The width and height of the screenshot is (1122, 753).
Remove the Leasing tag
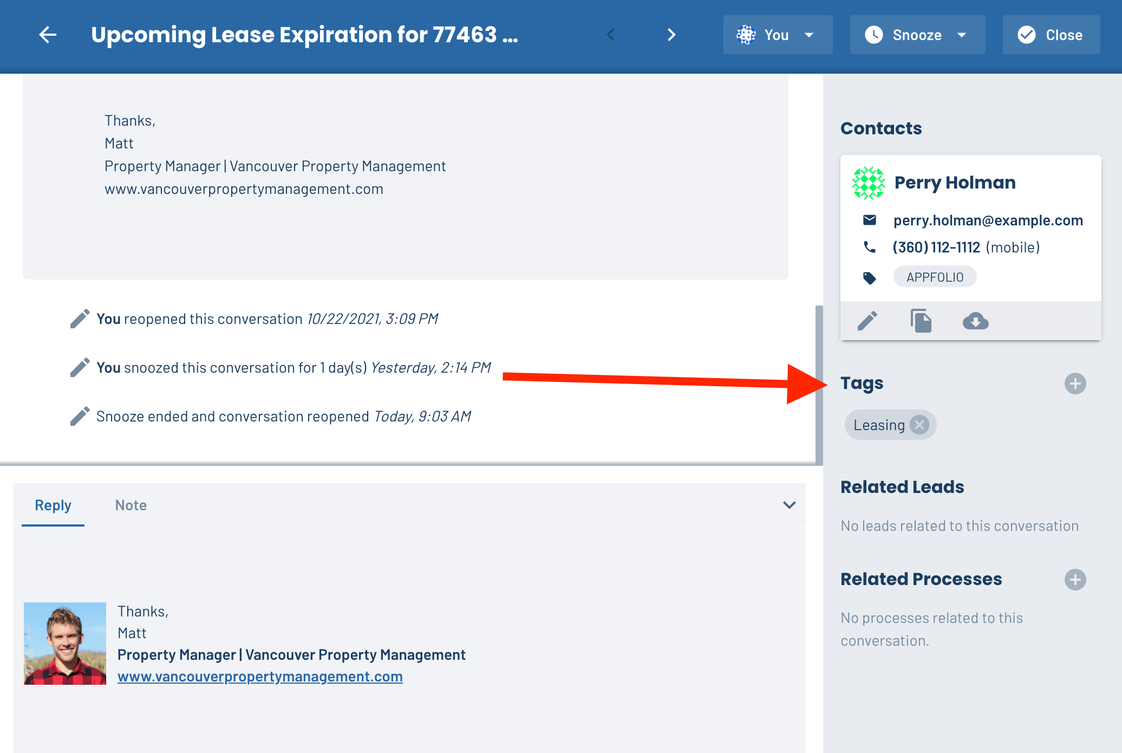(x=919, y=425)
